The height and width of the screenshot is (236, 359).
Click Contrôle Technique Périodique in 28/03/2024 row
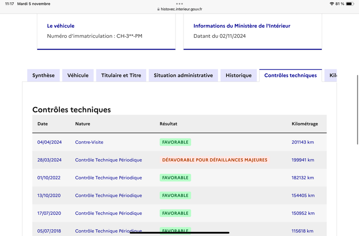coord(109,160)
